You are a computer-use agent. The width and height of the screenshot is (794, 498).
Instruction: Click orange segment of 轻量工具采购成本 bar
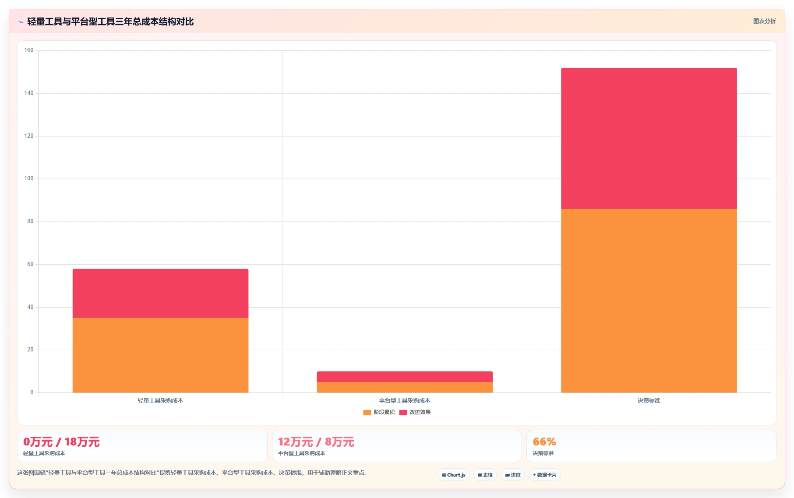(x=160, y=355)
